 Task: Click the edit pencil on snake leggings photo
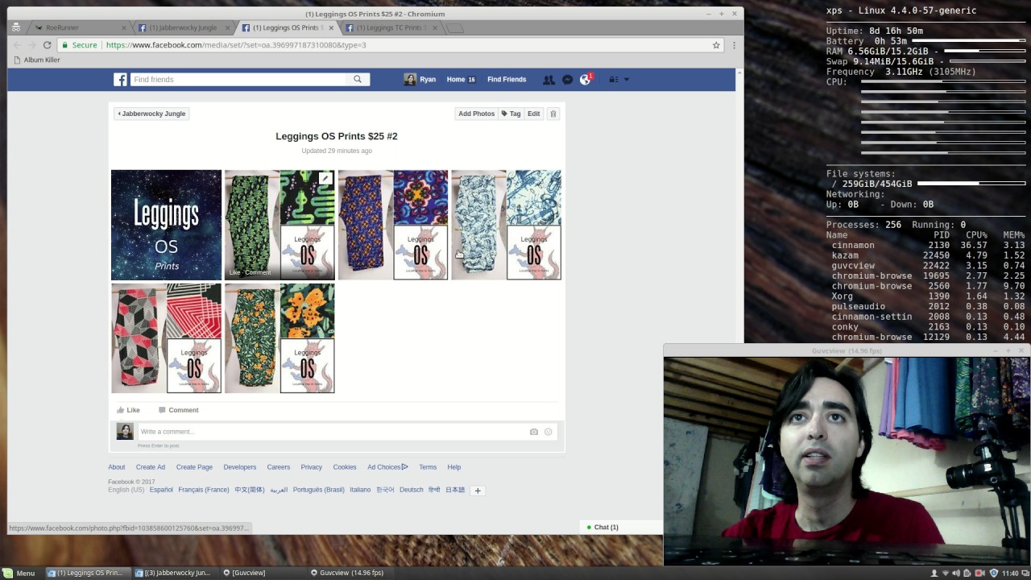[325, 179]
